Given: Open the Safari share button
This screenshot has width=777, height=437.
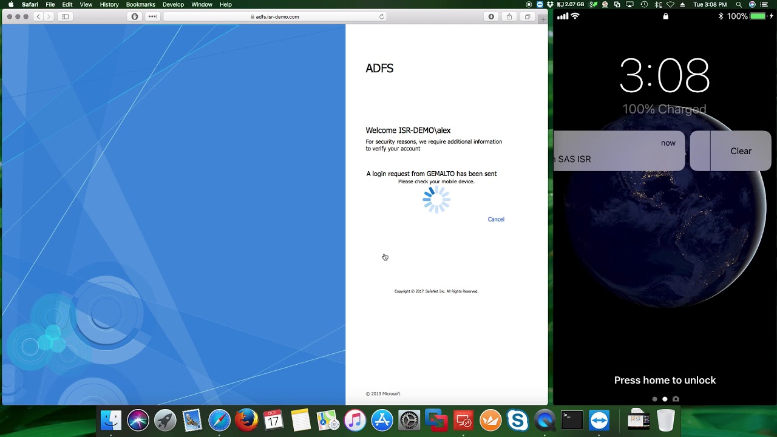Looking at the screenshot, I should point(509,16).
